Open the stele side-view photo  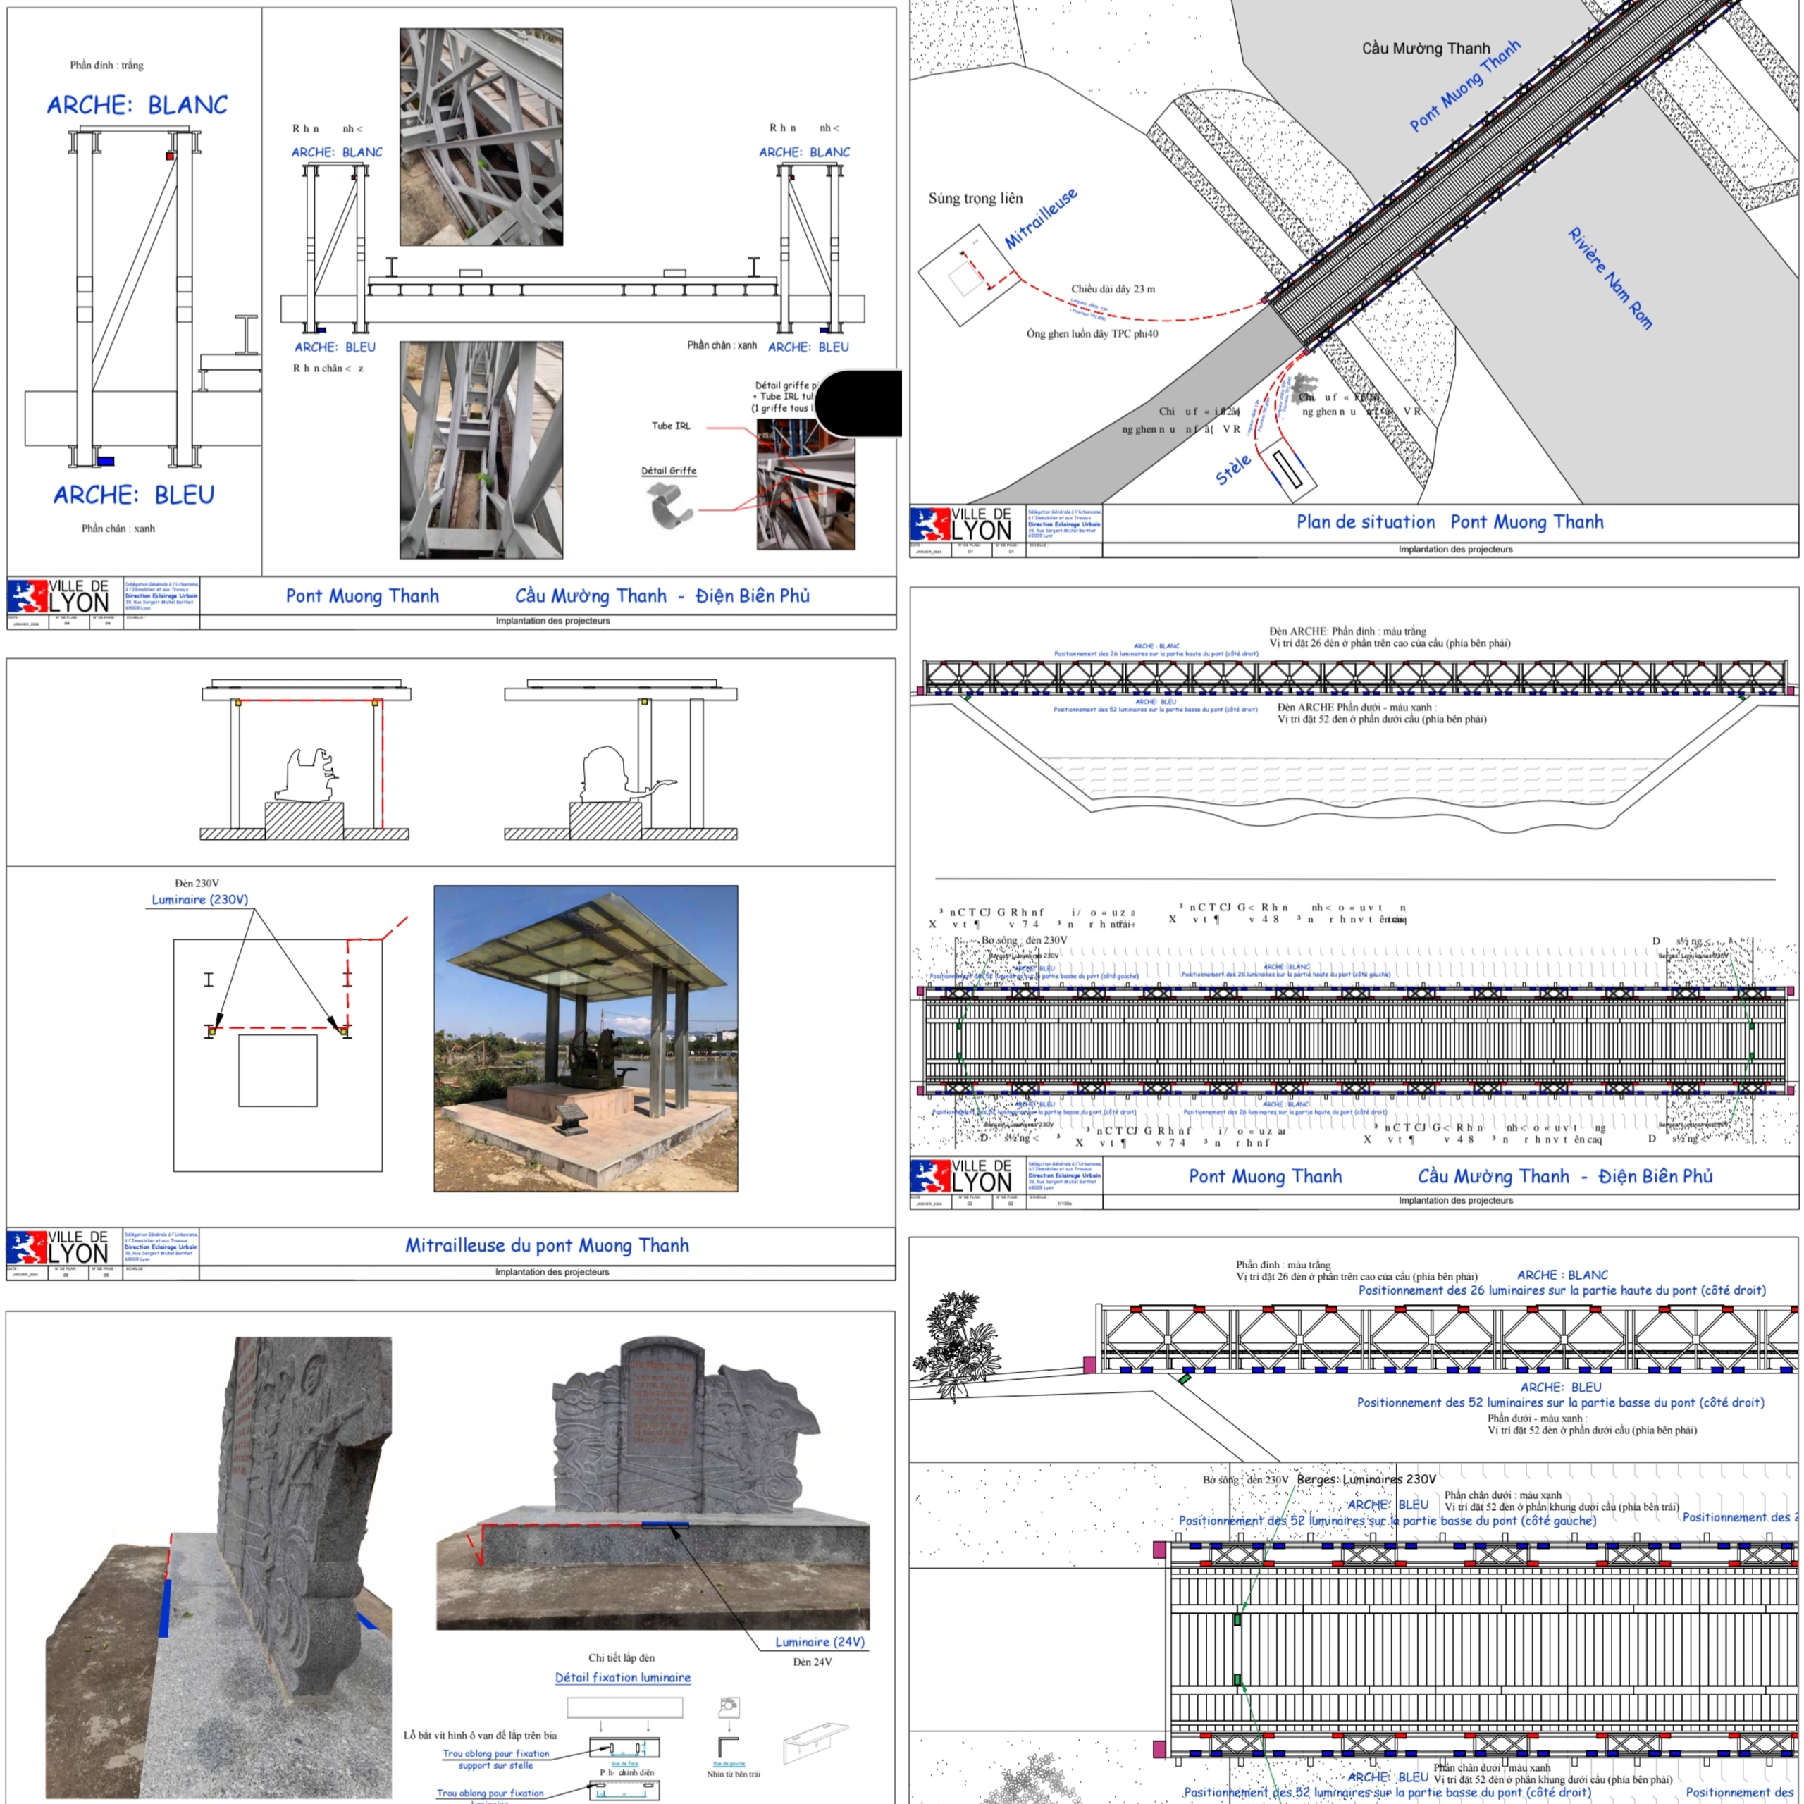(219, 1569)
